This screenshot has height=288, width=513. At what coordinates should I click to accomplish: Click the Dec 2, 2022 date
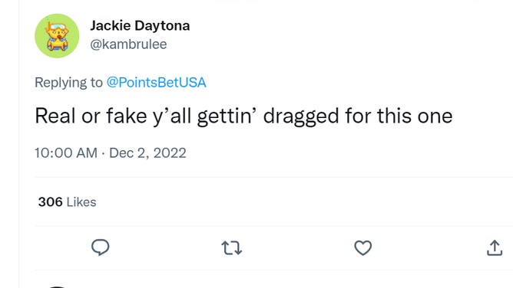click(147, 153)
